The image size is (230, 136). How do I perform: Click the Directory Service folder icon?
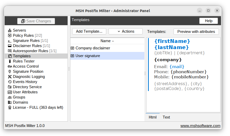point(10,87)
